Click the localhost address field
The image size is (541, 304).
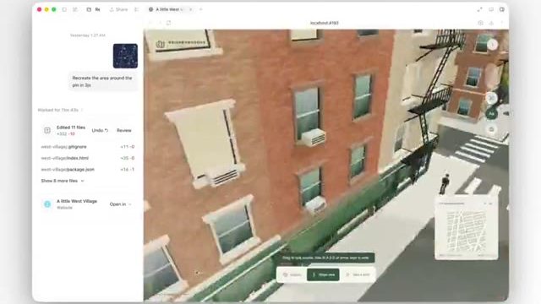tap(325, 23)
